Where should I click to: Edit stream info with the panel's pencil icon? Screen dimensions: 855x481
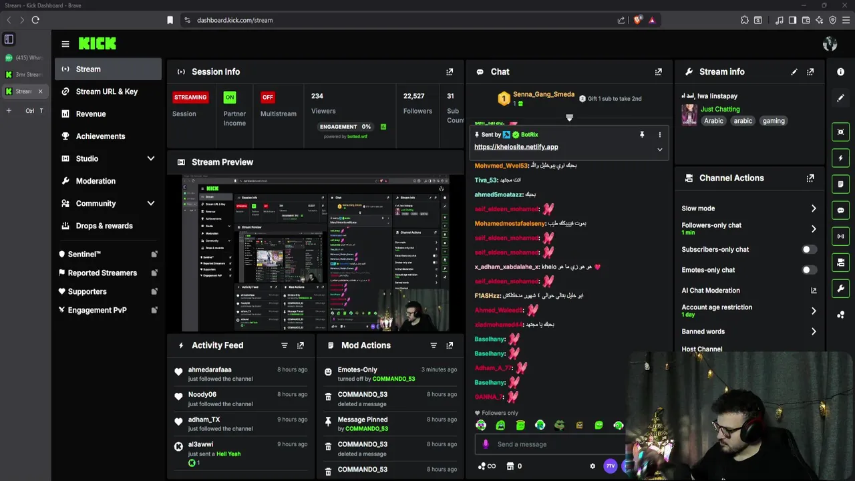(794, 71)
